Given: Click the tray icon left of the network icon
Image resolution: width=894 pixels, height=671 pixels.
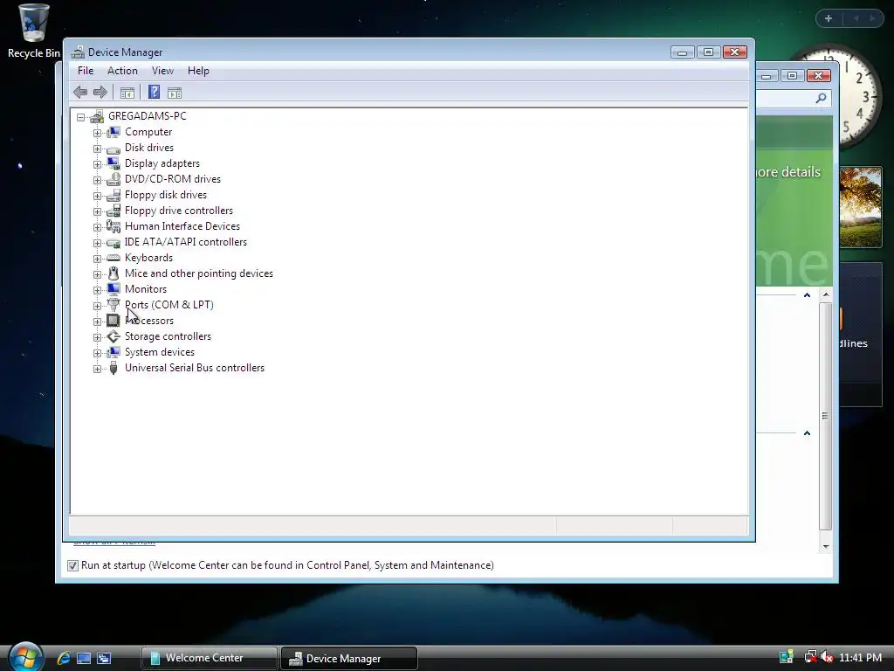Looking at the screenshot, I should [787, 657].
